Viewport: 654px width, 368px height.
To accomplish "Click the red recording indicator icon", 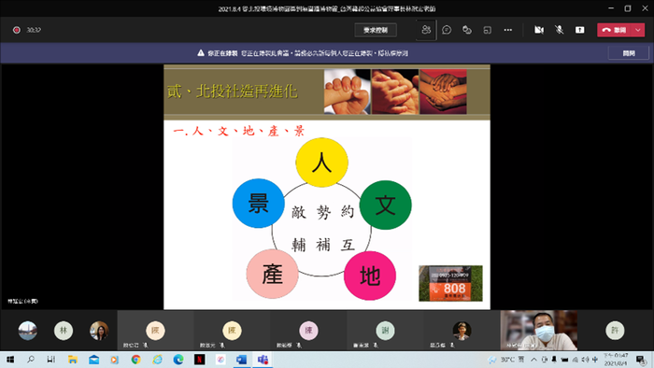I will tap(17, 30).
